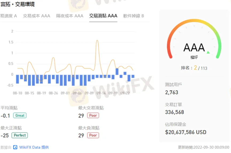The height and width of the screenshot is (153, 231).
Task: Click the 佔用保證金 label
Action: [x=175, y=124]
